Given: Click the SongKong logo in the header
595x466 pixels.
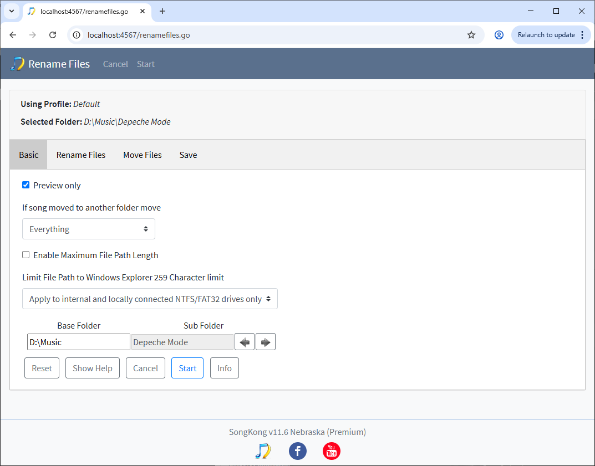Looking at the screenshot, I should click(18, 64).
